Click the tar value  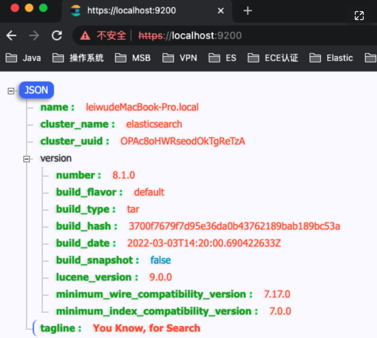[x=133, y=209]
